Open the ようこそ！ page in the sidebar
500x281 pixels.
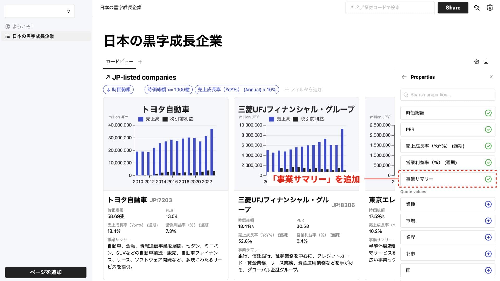click(23, 27)
